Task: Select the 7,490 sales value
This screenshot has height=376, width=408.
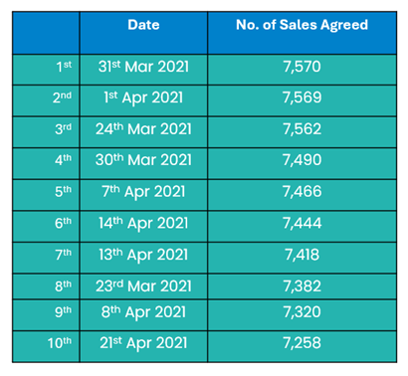Action: pos(302,160)
